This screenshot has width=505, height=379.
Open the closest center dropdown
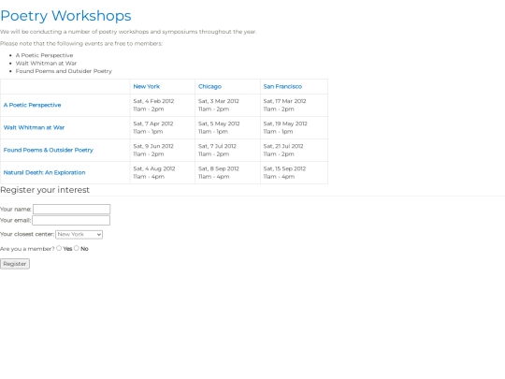79,234
